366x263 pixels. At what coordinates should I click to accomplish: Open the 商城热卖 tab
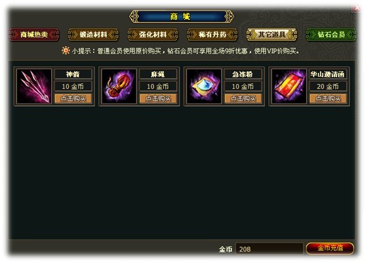click(34, 35)
